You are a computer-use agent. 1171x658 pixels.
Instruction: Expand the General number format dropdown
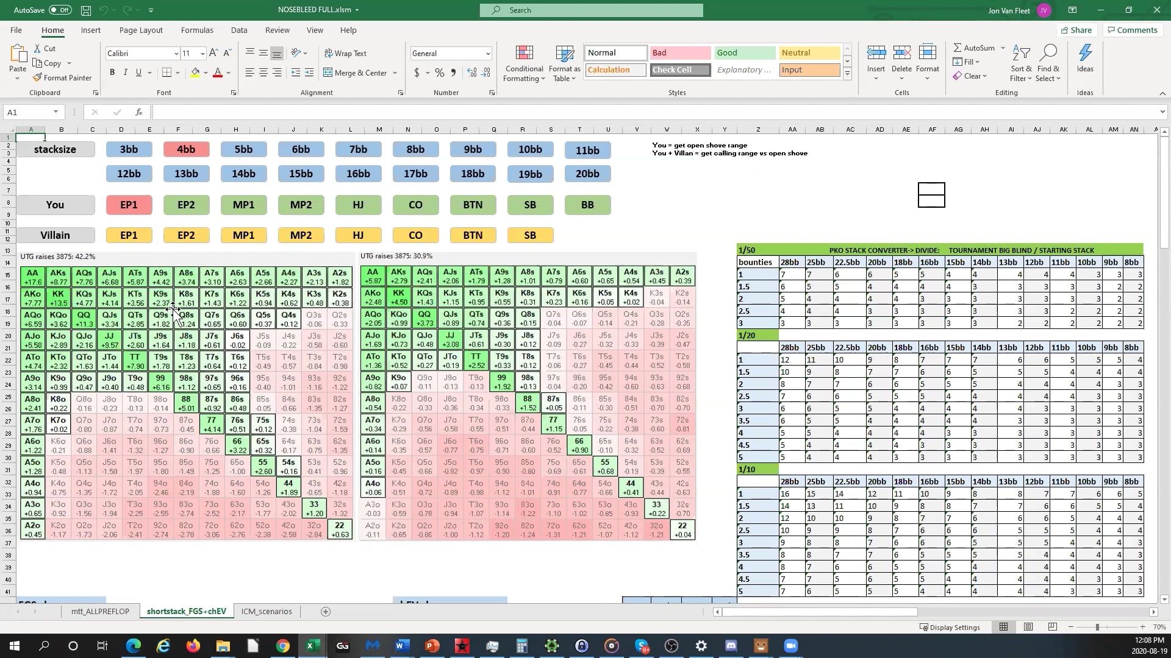pyautogui.click(x=489, y=53)
